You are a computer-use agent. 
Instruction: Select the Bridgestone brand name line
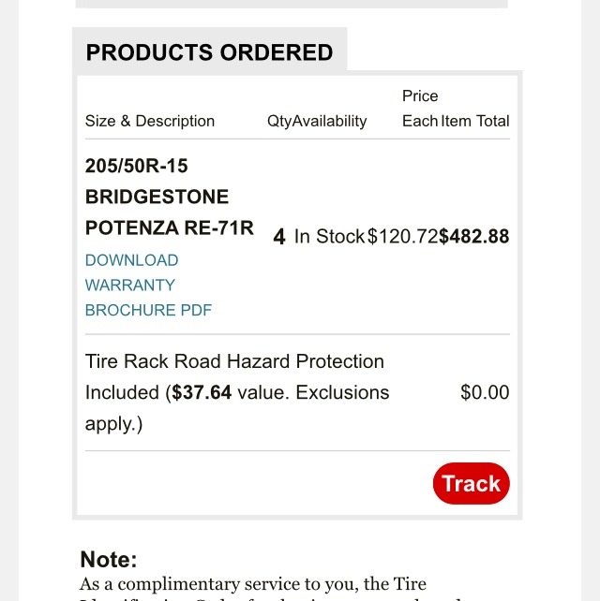coord(157,197)
